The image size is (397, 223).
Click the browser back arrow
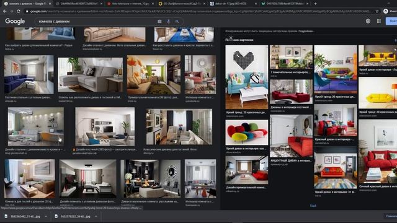(5, 11)
